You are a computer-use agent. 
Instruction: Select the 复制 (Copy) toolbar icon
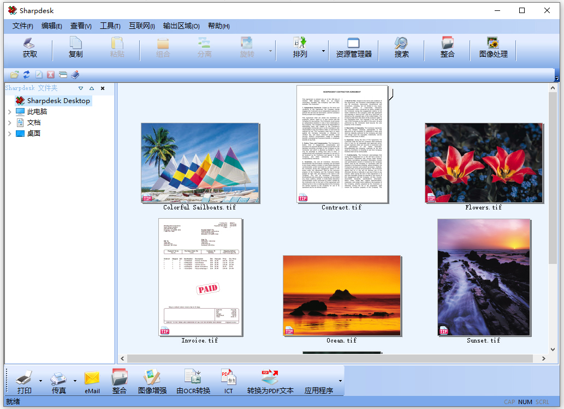click(x=74, y=47)
